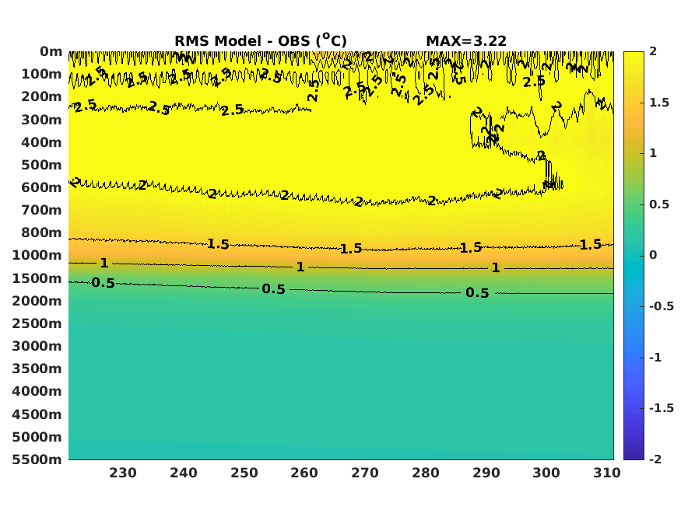The image size is (681, 510).
Task: Click the '310' x-axis tick label
Action: pos(607,473)
